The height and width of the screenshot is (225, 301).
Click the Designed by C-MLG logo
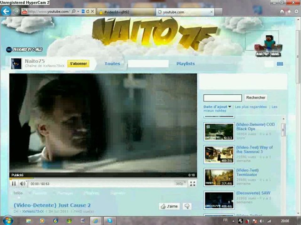(x=24, y=50)
